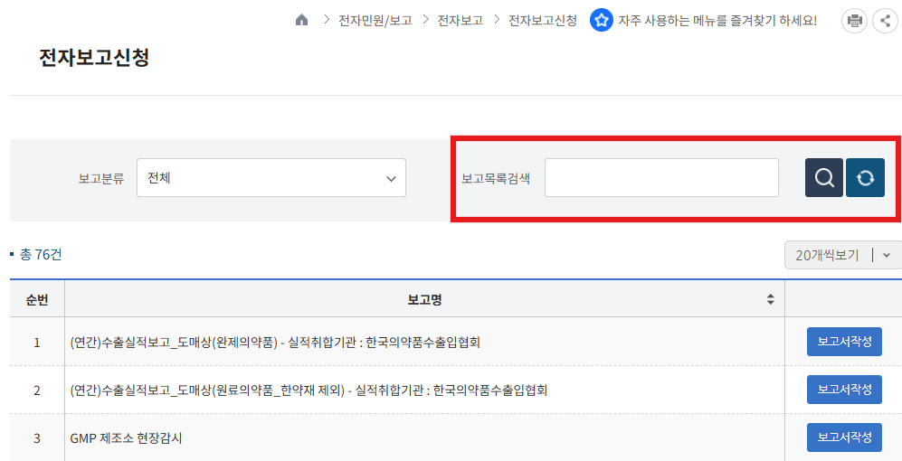The height and width of the screenshot is (461, 902).
Task: Click the favorites star icon
Action: coord(602,20)
